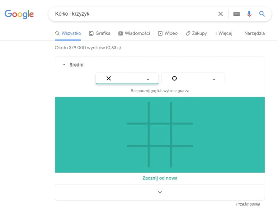Switch to the Wiadomości tab
The height and width of the screenshot is (213, 277).
pos(134,33)
